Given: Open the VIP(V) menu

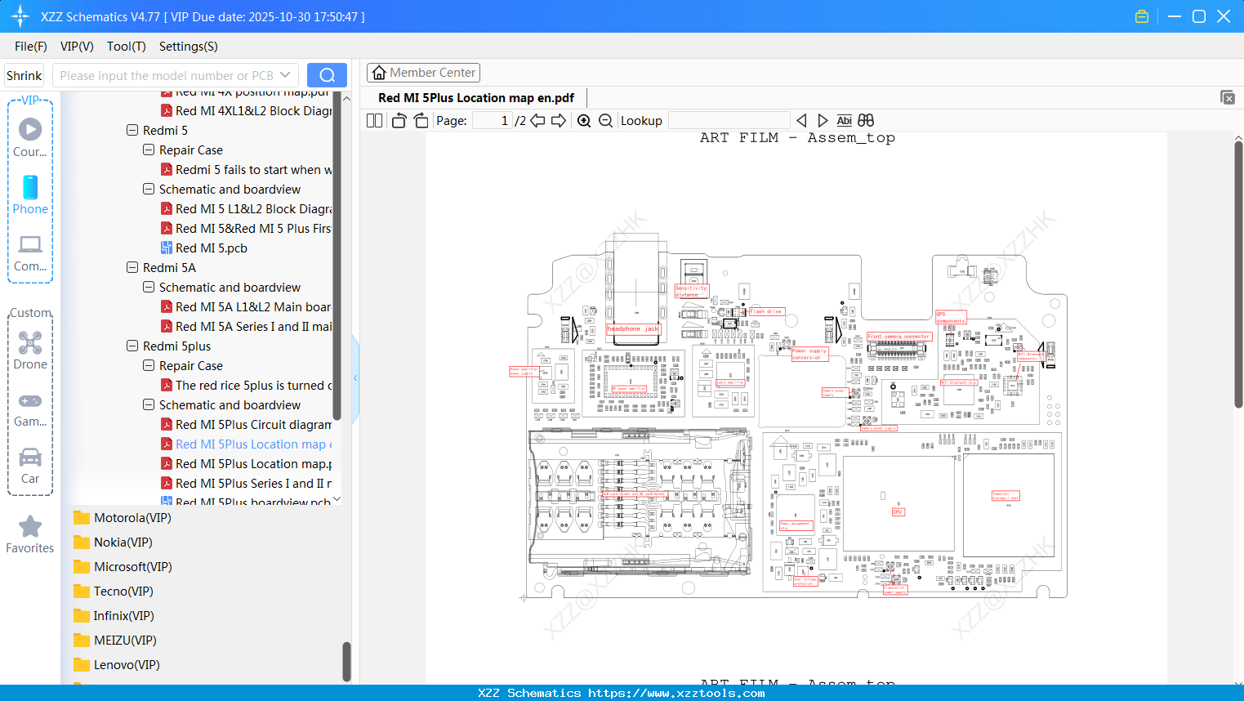Looking at the screenshot, I should pos(77,47).
